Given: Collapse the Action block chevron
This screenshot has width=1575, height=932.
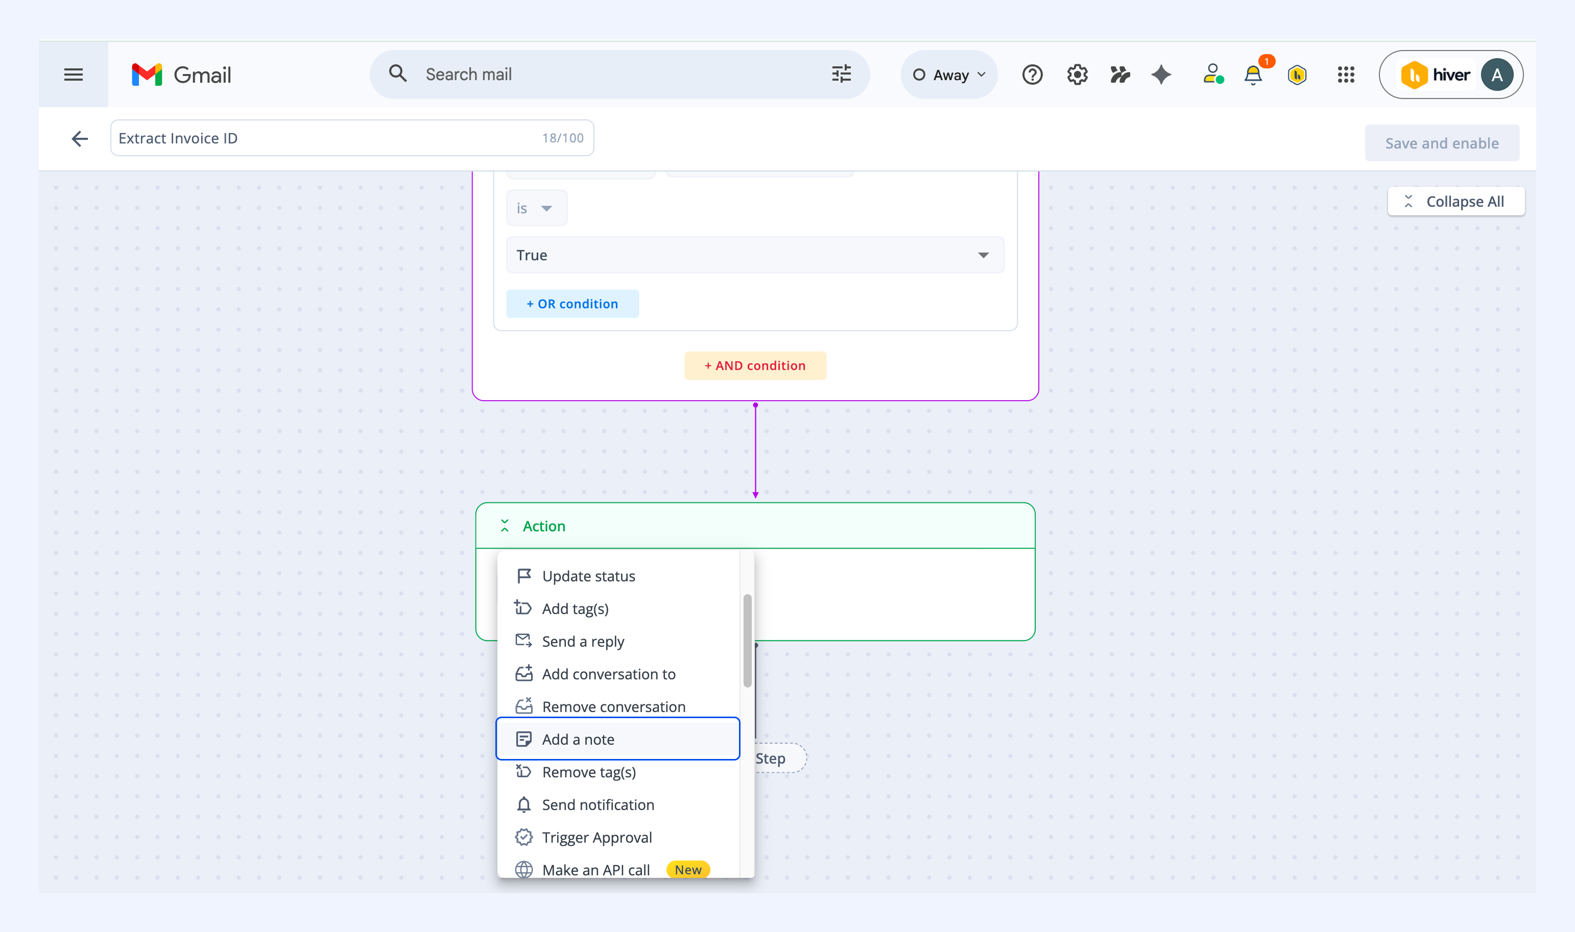Looking at the screenshot, I should coord(505,526).
